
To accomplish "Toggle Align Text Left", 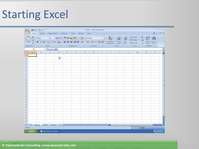I will click(65, 42).
